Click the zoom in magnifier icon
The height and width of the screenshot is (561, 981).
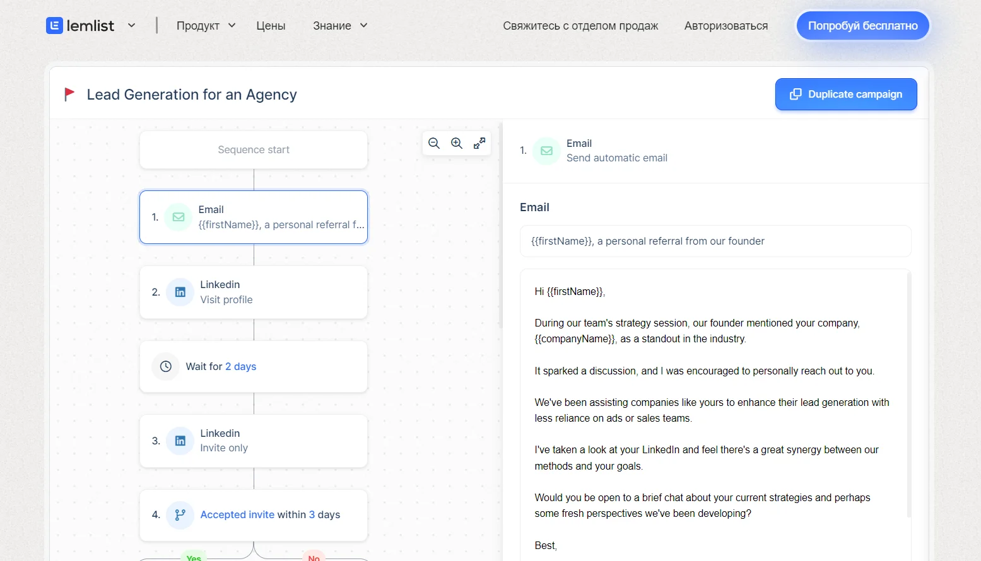pyautogui.click(x=457, y=143)
